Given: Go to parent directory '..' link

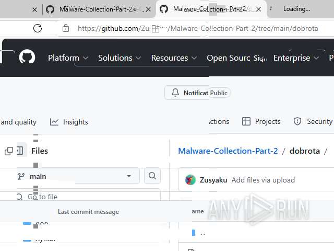Looking at the screenshot, I should (202, 233).
